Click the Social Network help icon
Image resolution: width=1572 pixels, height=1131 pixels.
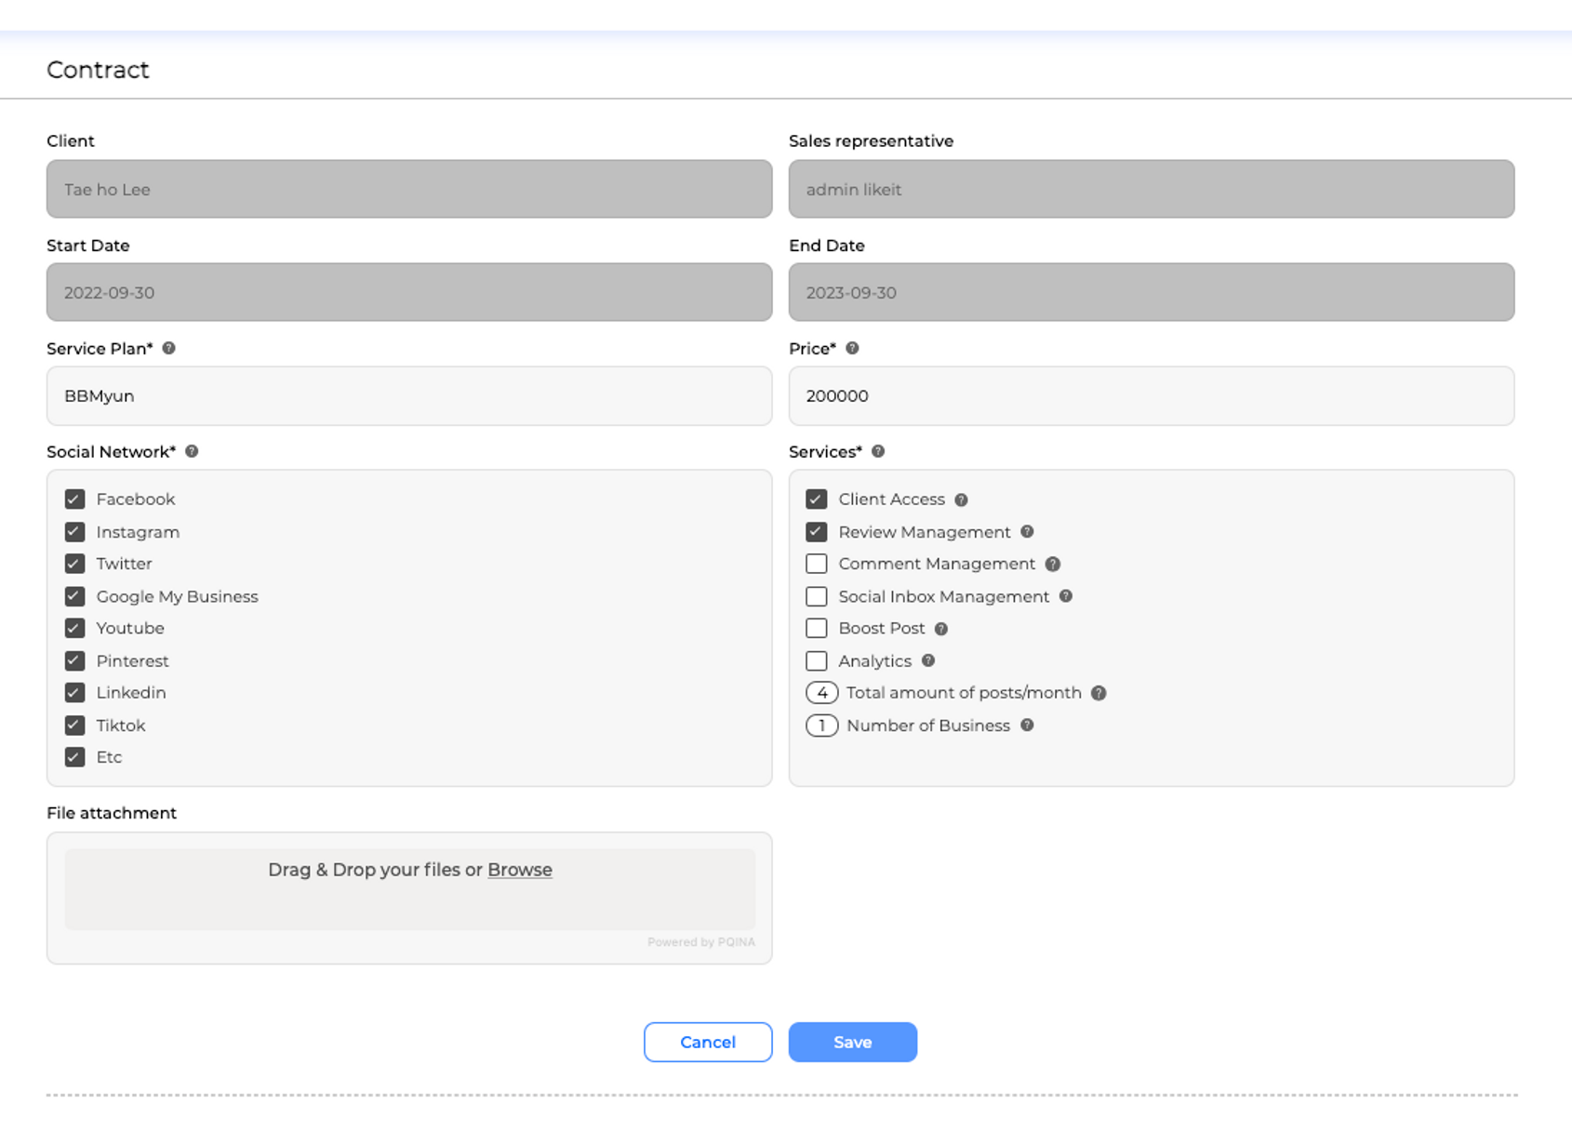(x=192, y=451)
